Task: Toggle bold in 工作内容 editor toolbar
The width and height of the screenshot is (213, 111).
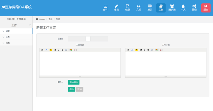Action: [x=55, y=50]
